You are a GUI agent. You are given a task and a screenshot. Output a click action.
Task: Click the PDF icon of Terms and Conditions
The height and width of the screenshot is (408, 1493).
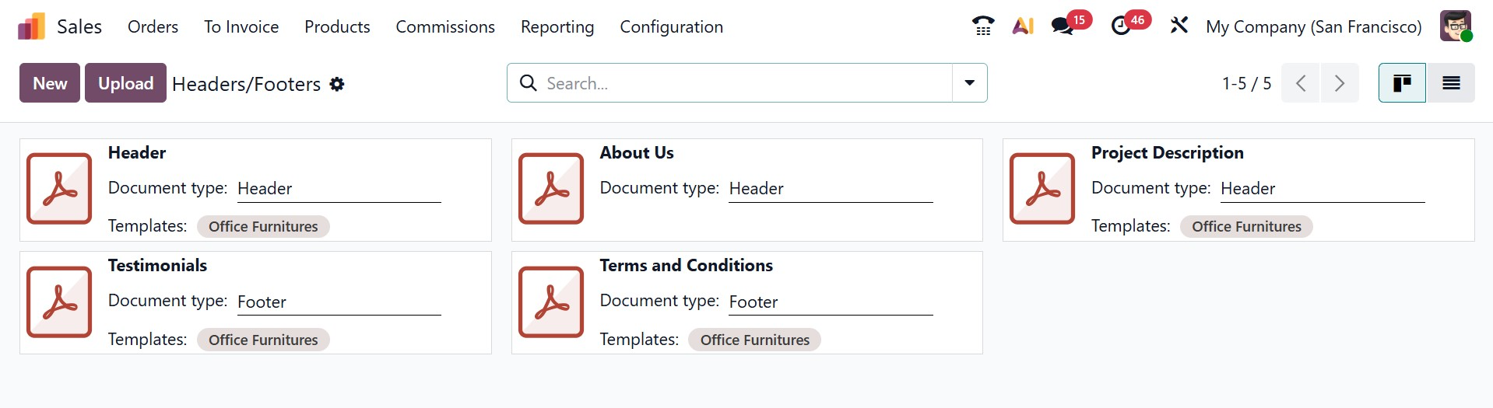[x=551, y=302]
